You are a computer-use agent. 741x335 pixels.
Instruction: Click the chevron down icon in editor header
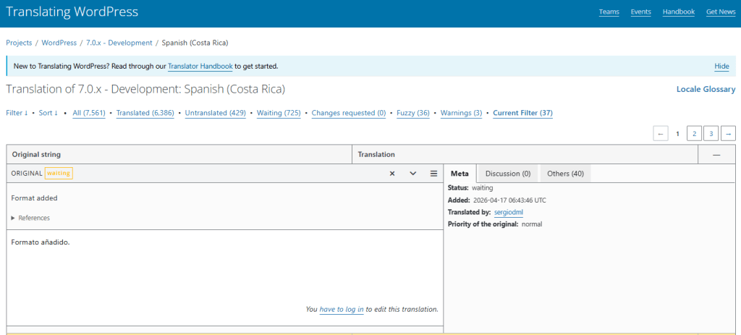(412, 174)
